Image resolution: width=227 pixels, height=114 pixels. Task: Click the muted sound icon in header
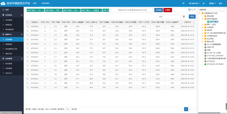203,3
